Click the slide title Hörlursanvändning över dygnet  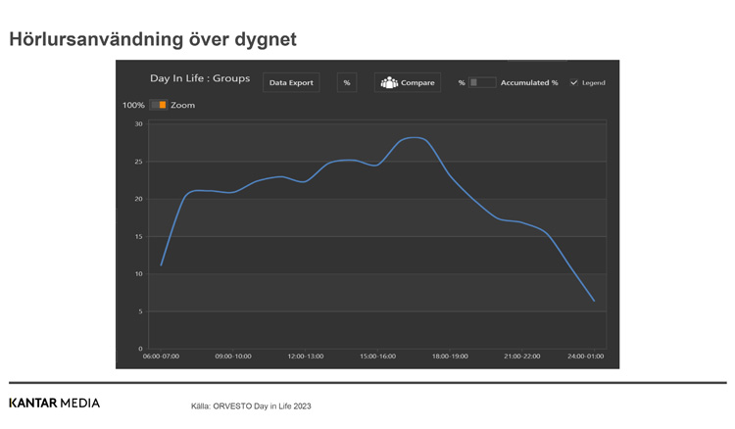153,40
